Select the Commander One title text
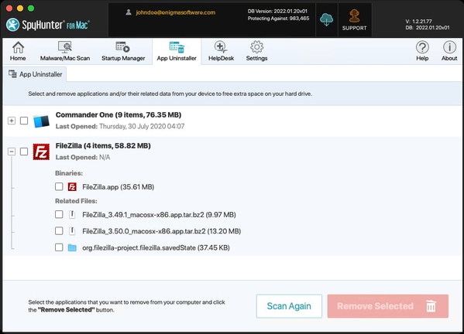This screenshot has height=334, width=464. pos(119,115)
